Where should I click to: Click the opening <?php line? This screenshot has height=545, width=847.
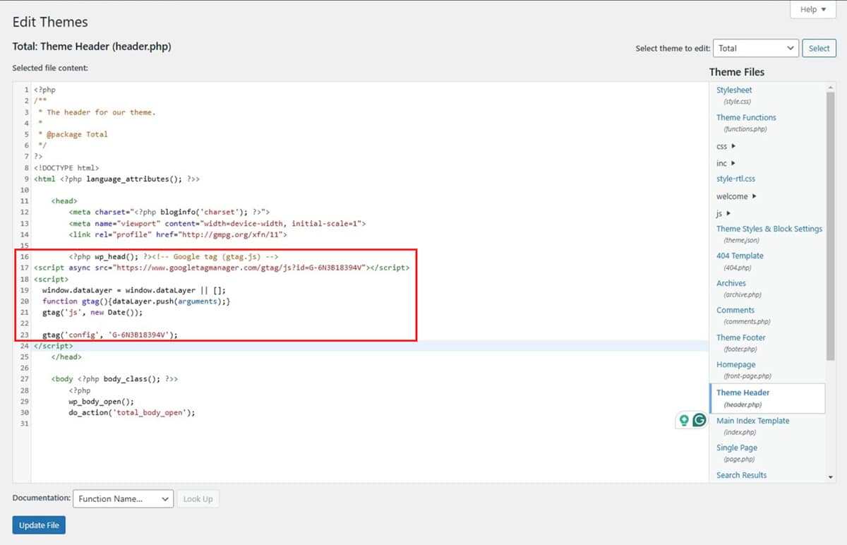pos(44,90)
